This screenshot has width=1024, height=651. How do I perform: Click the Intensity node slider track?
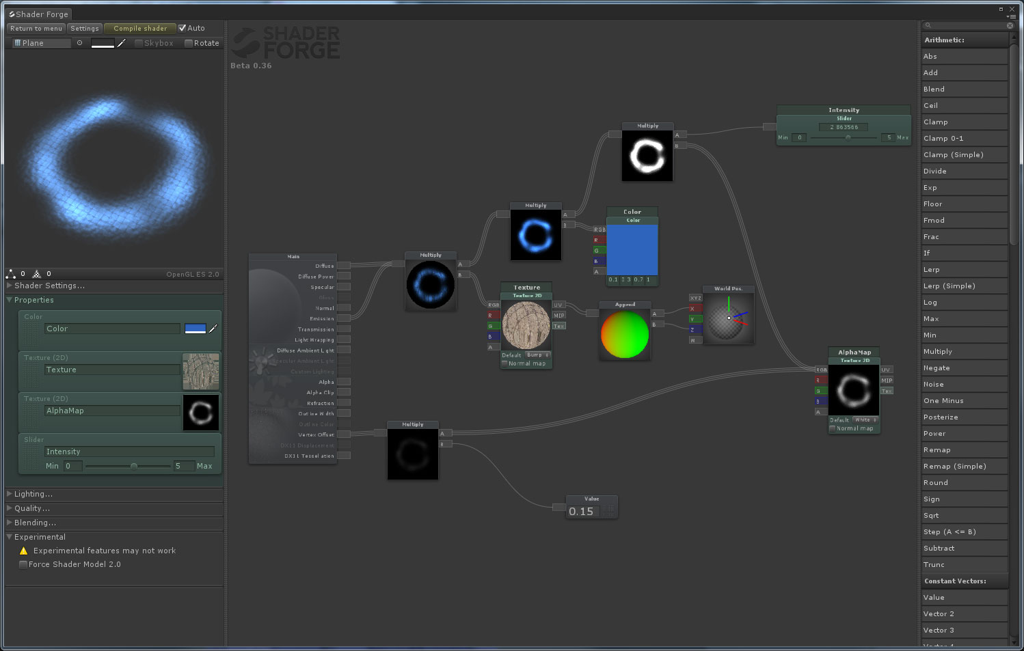coord(844,137)
